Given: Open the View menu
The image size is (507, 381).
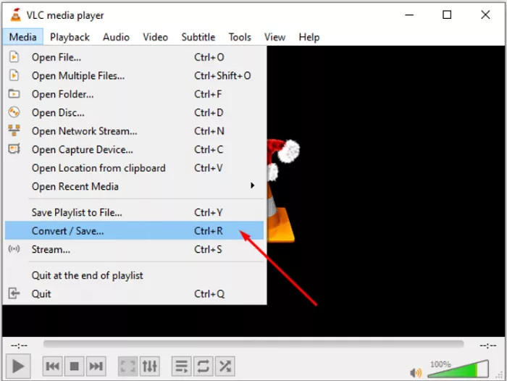Looking at the screenshot, I should click(x=275, y=37).
